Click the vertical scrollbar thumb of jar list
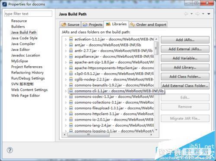 point(156,48)
